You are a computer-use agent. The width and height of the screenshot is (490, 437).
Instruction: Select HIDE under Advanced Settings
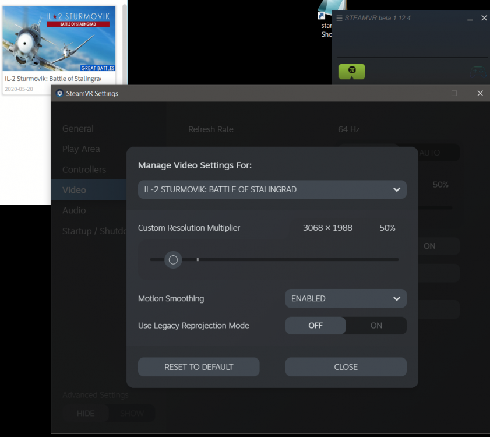pos(85,413)
